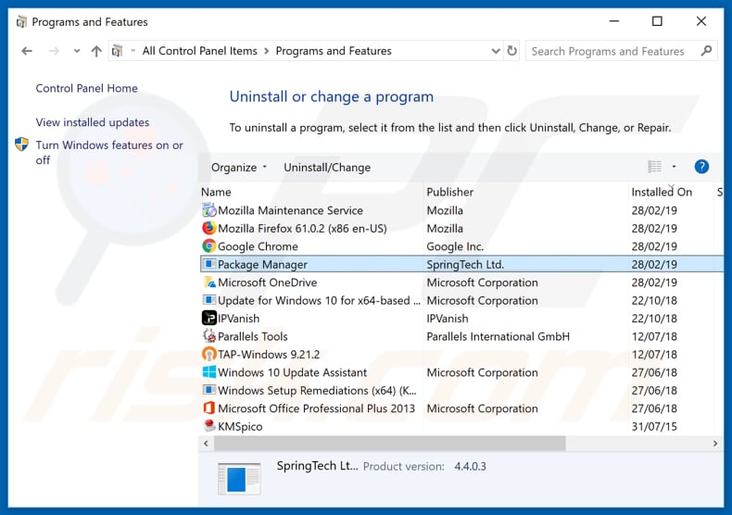Select the IPVanish program icon
732x515 pixels.
click(x=208, y=319)
